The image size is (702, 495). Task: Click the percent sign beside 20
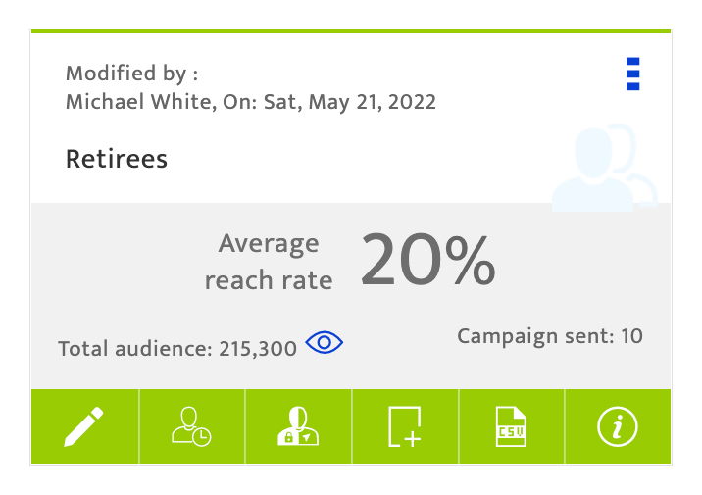(x=471, y=261)
